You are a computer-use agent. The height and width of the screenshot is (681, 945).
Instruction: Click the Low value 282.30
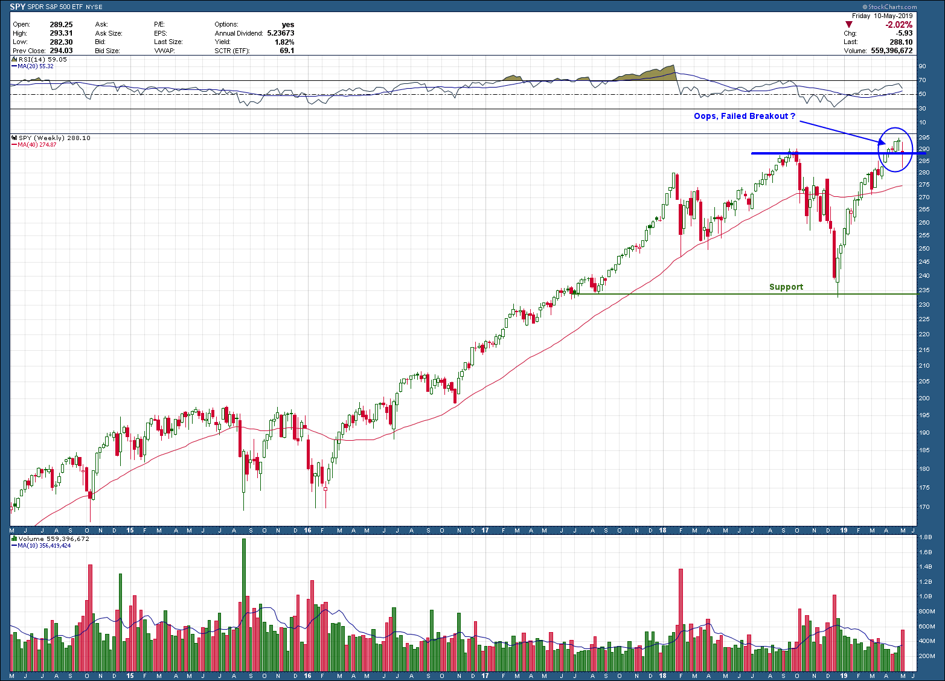61,42
